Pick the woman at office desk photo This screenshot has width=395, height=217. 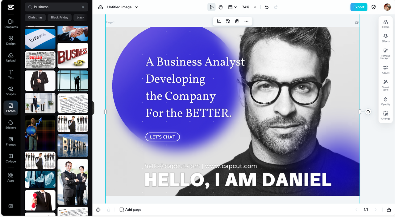[40, 103]
